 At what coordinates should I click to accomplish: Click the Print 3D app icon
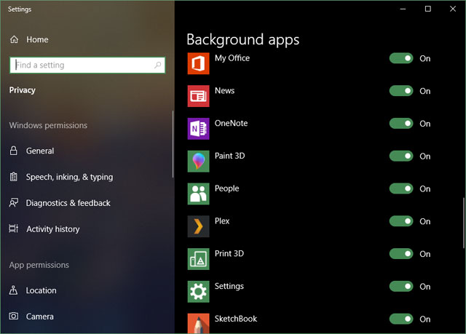tap(199, 259)
